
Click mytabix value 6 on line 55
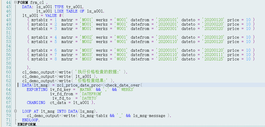click(x=56, y=50)
